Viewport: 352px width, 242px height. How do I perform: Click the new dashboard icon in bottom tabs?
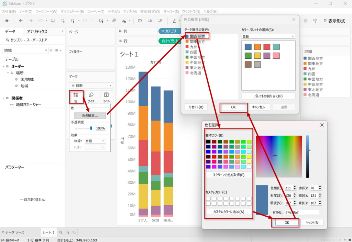[67, 232]
